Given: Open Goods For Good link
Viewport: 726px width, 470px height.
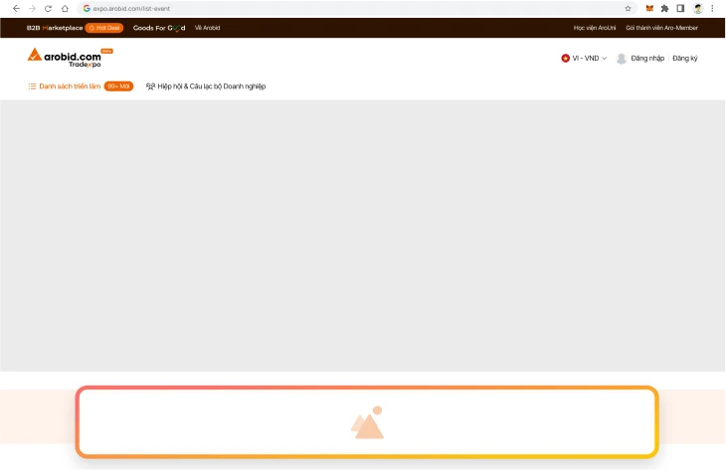Looking at the screenshot, I should pos(159,28).
